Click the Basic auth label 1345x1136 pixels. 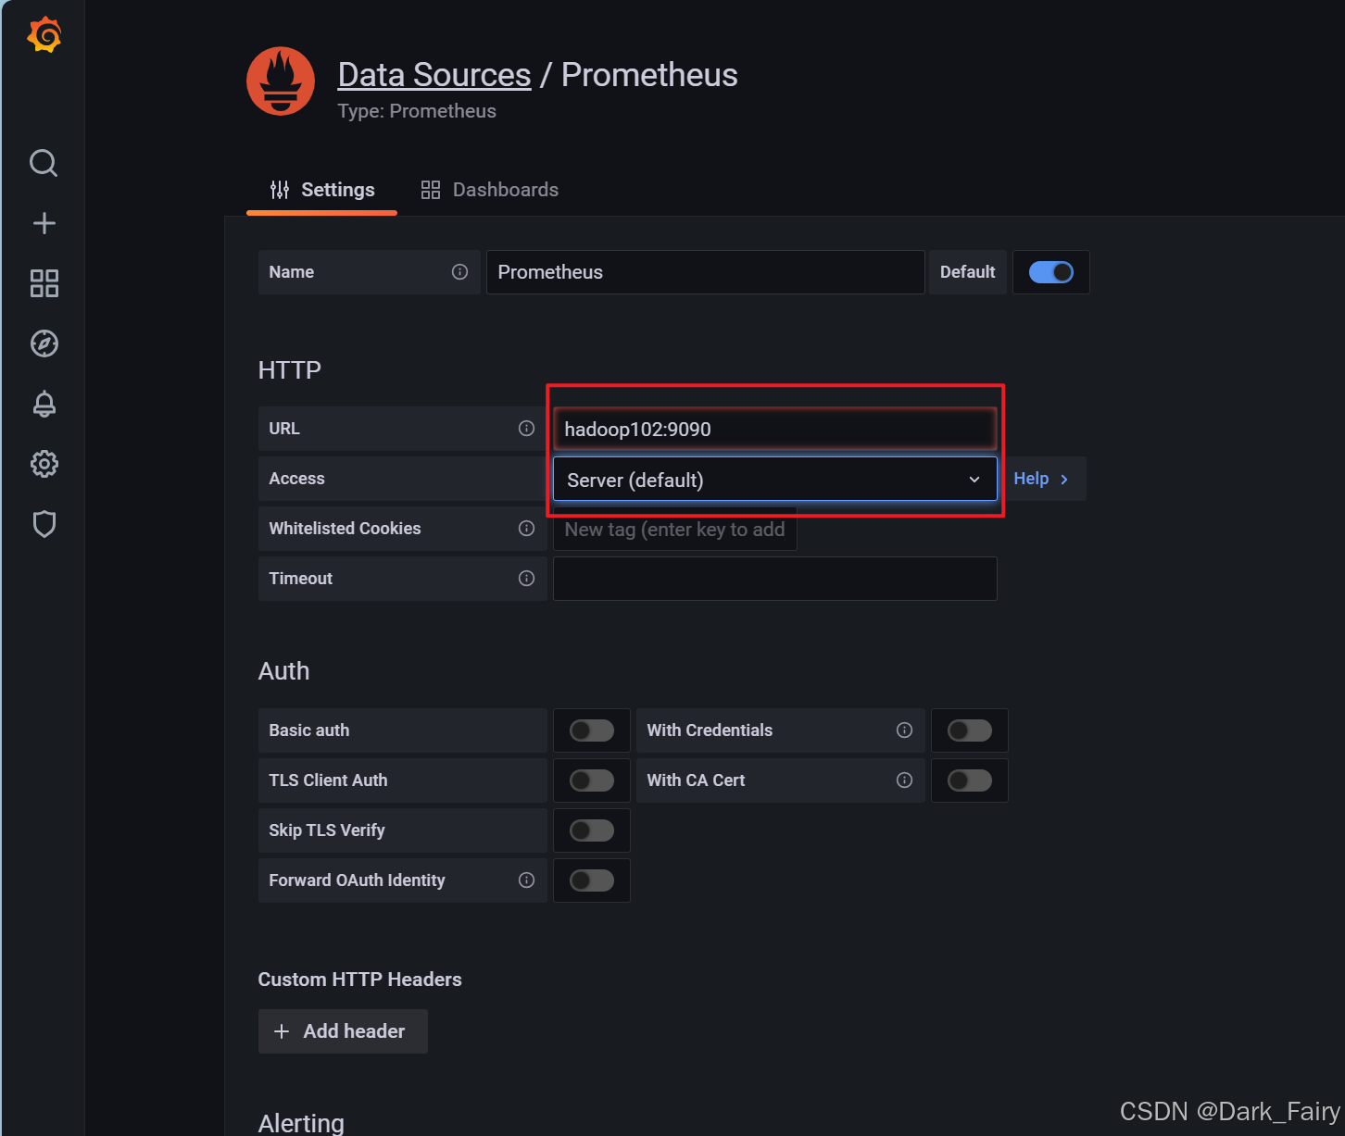pos(309,730)
